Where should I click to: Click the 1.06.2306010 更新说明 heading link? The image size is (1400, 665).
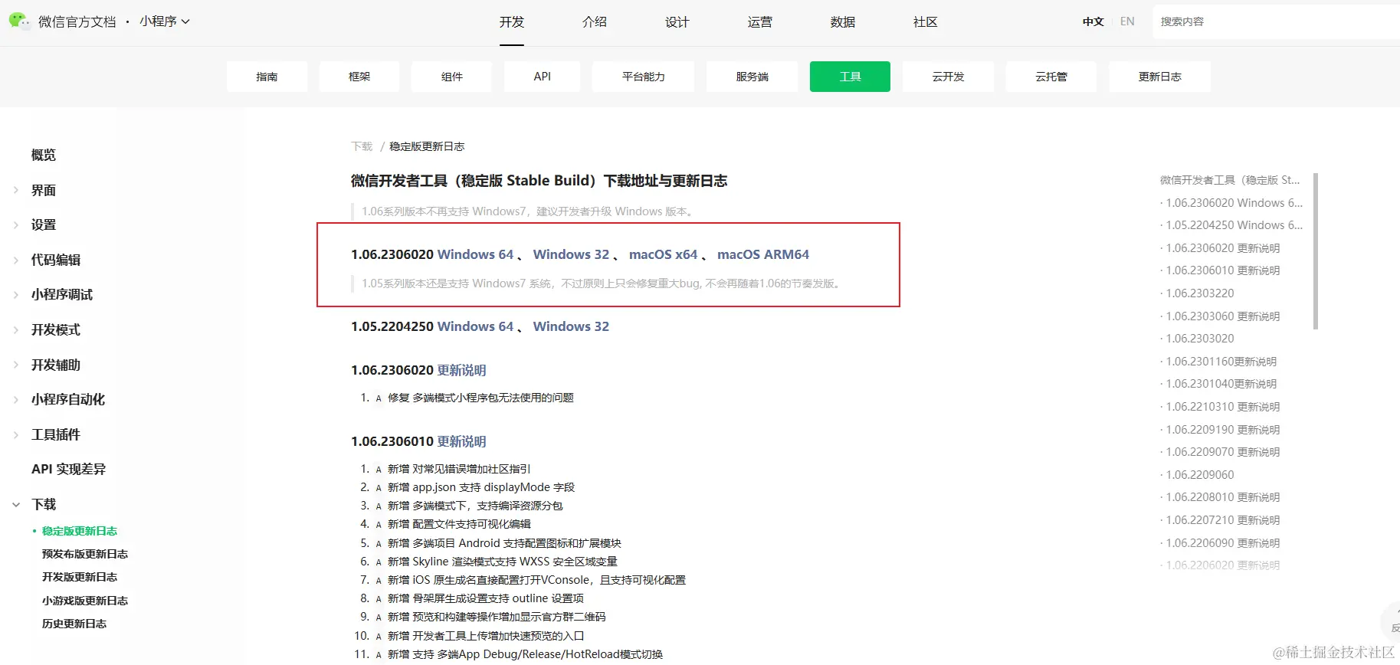pos(462,441)
